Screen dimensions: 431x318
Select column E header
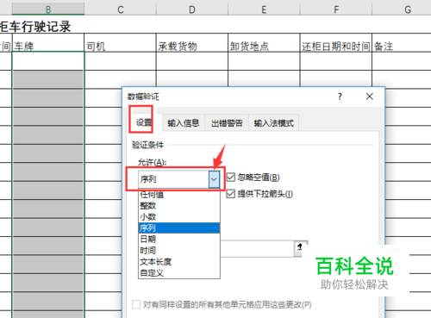[x=264, y=9]
